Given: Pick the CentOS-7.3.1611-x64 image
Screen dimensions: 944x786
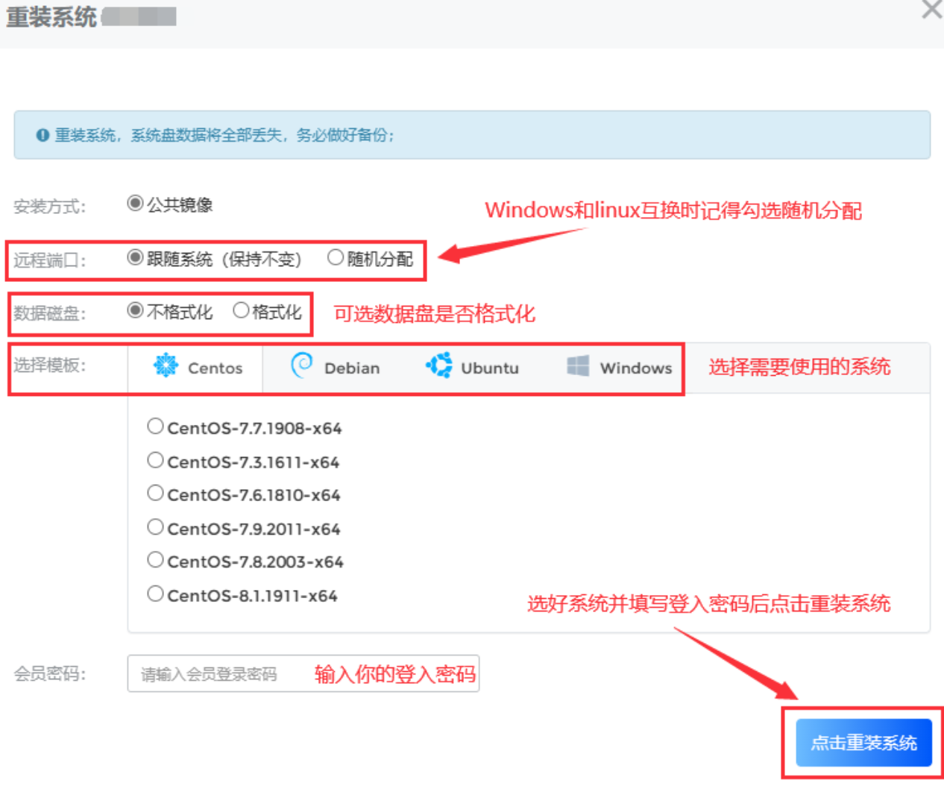Looking at the screenshot, I should point(155,460).
